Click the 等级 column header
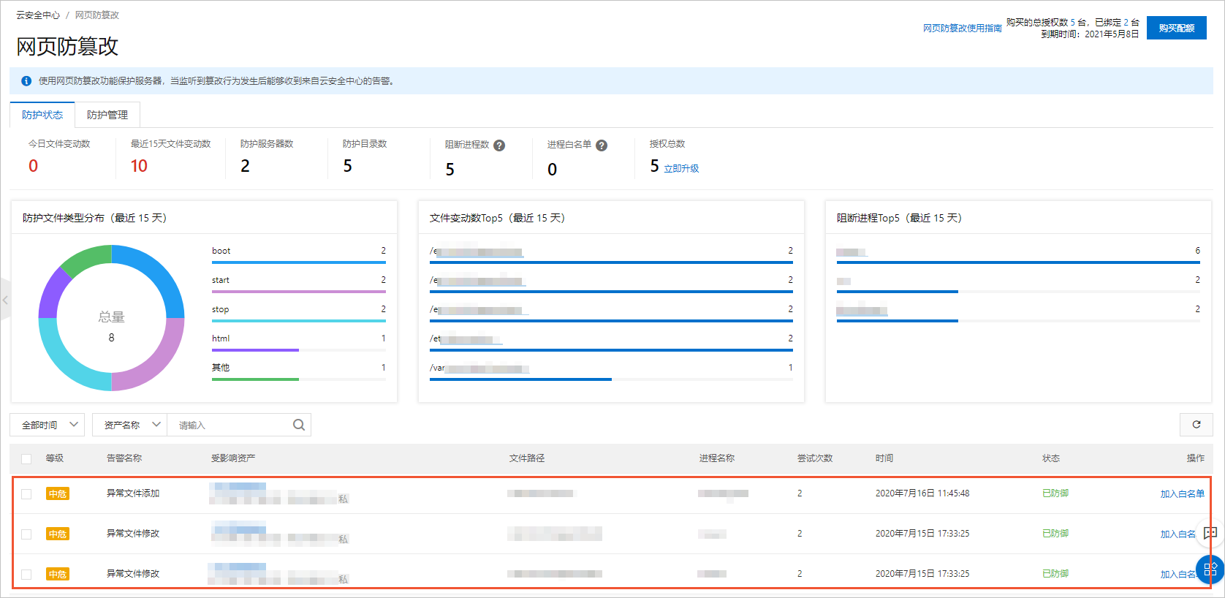 (55, 458)
